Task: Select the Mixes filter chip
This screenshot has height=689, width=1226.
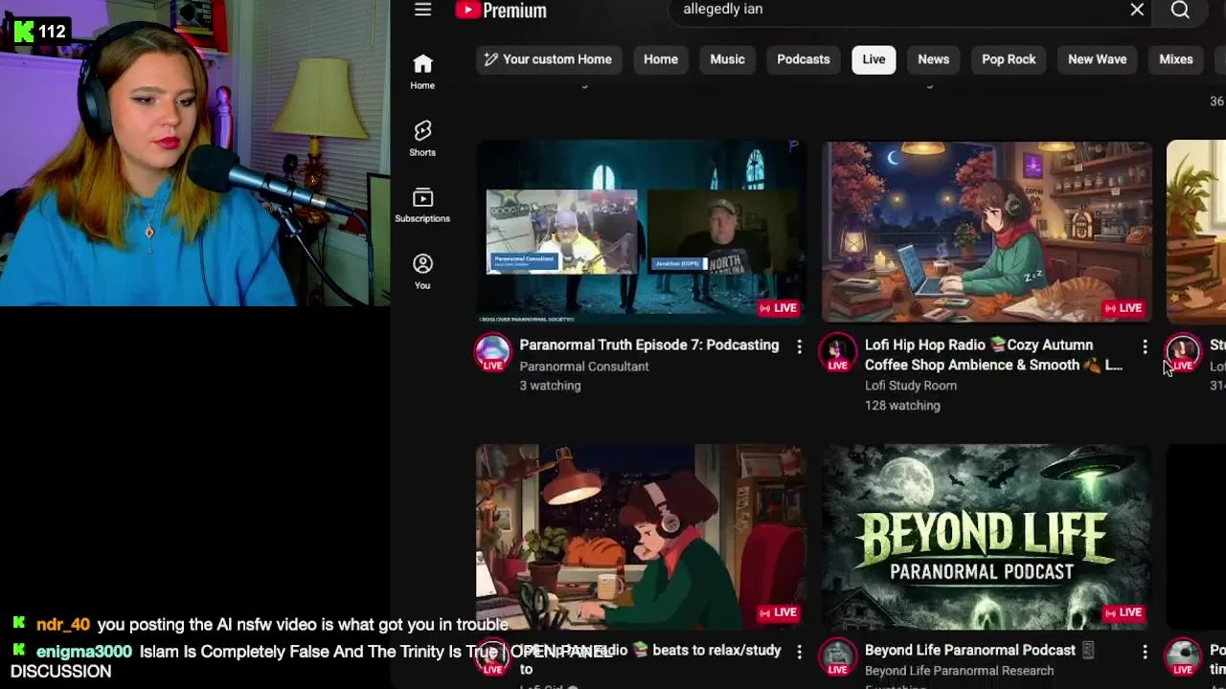Action: point(1175,59)
